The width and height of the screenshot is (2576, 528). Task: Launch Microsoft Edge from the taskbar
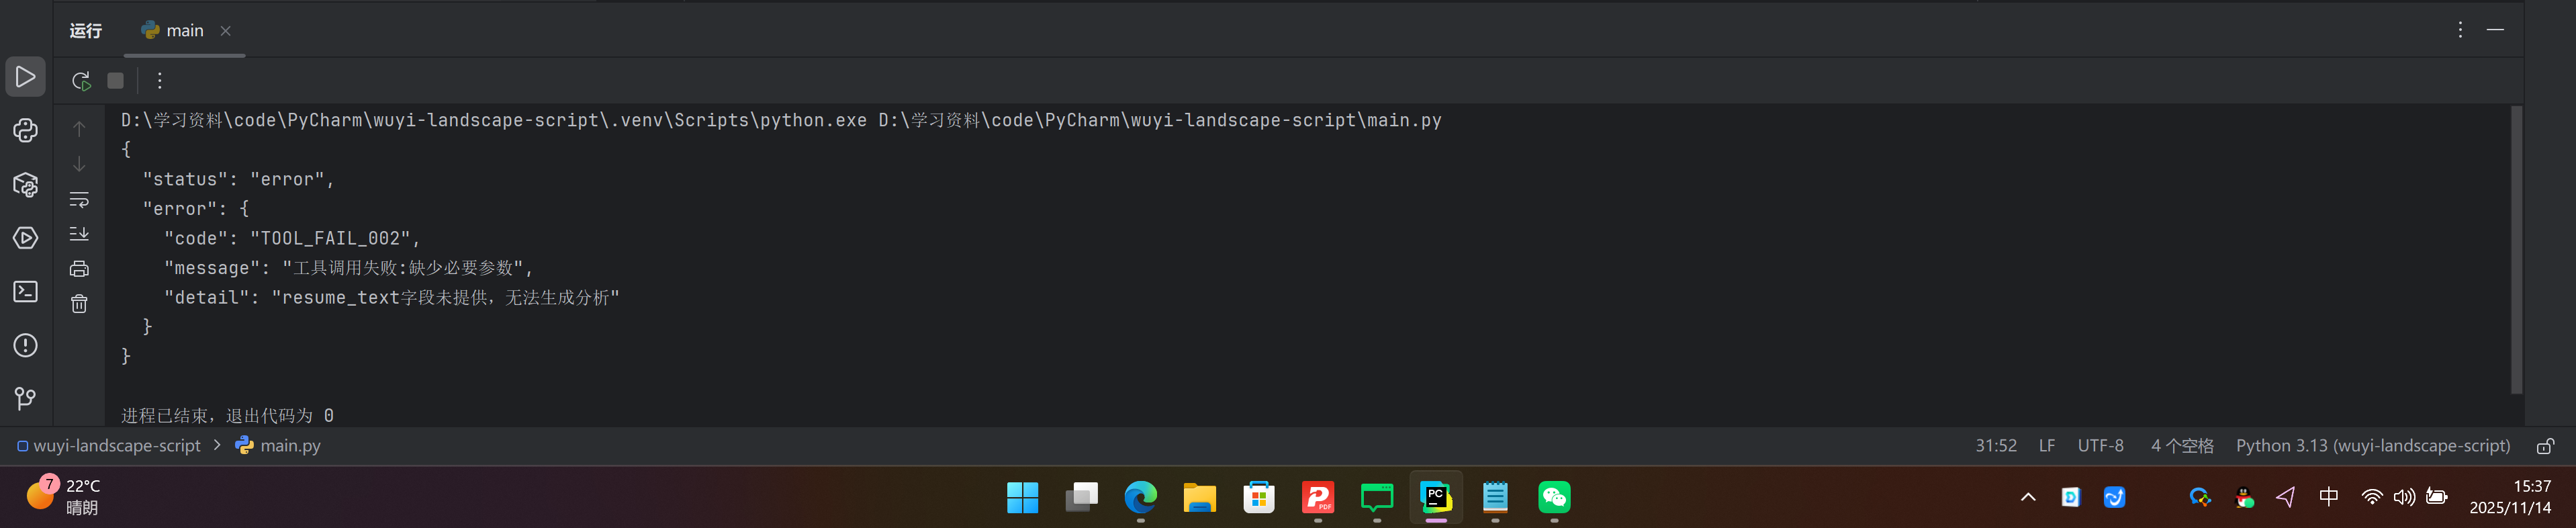[x=1140, y=497]
